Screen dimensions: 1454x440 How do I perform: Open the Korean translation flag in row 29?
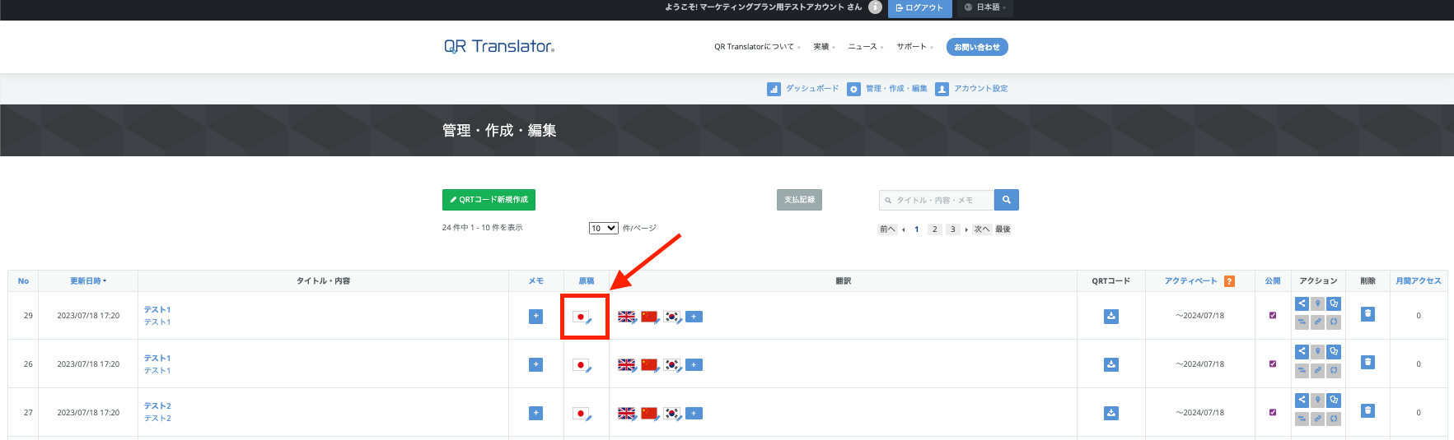(x=673, y=317)
